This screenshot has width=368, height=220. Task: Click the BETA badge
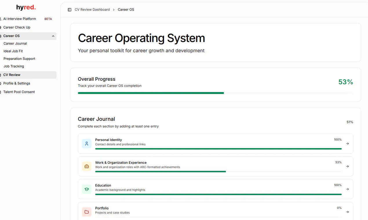tap(48, 19)
